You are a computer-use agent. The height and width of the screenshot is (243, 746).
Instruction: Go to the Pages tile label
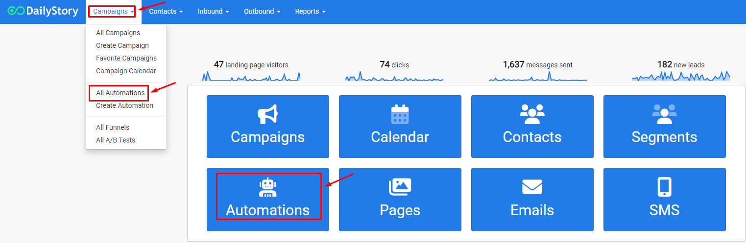[400, 210]
